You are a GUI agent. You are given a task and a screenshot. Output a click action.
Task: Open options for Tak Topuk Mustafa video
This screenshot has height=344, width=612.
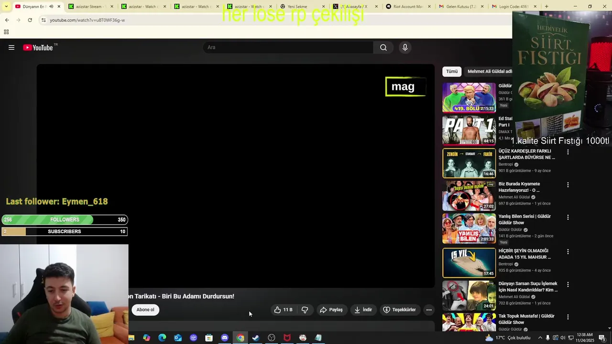coord(568,317)
